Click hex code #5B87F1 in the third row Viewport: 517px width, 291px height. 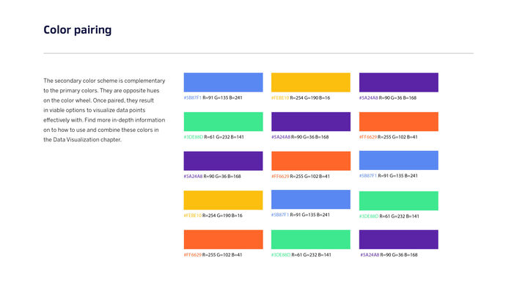coord(368,176)
